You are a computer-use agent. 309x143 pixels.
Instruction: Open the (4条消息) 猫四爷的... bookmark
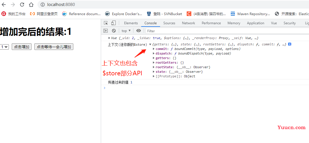206,14
